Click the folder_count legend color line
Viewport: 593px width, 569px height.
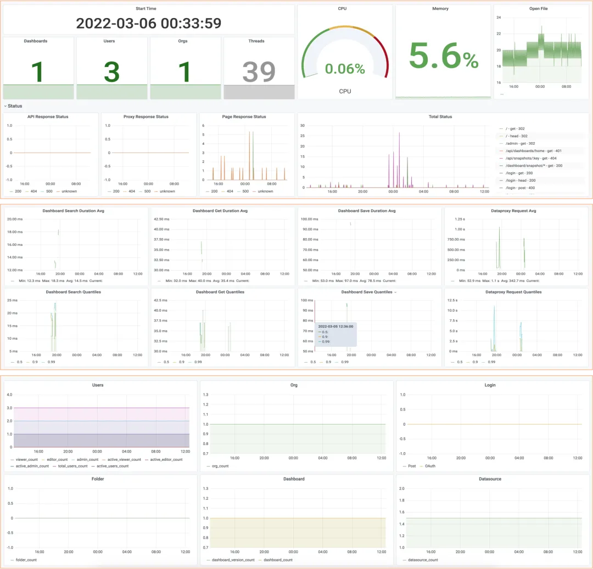13,560
